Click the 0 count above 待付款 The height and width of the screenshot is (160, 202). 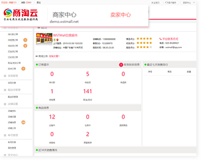click(x=52, y=74)
